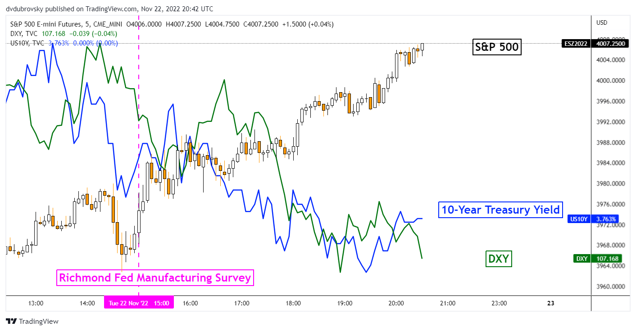Click the 23:00 time axis label
Screen dimensions: 636x331
(499, 303)
